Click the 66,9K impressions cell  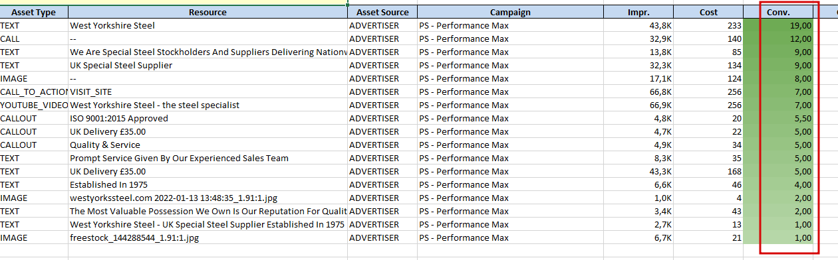coord(638,105)
